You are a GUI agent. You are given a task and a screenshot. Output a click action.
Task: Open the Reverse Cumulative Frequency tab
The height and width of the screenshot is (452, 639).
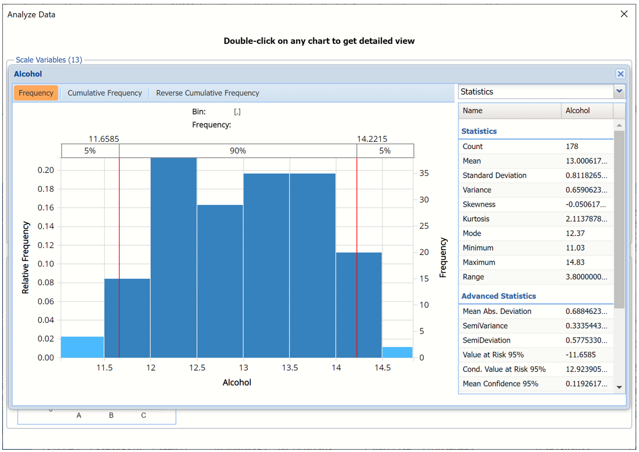click(207, 93)
